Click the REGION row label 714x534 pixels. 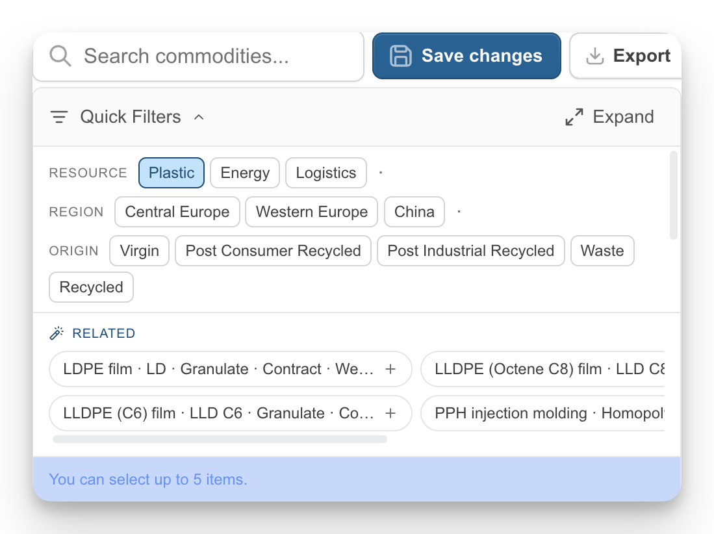click(76, 212)
